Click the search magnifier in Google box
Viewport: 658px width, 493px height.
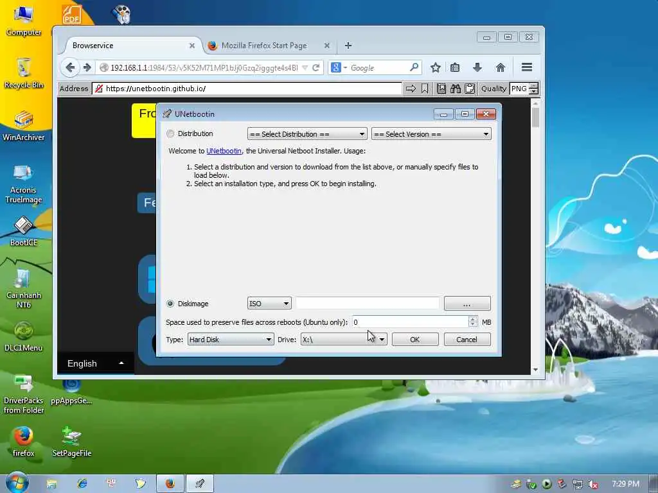[414, 67]
